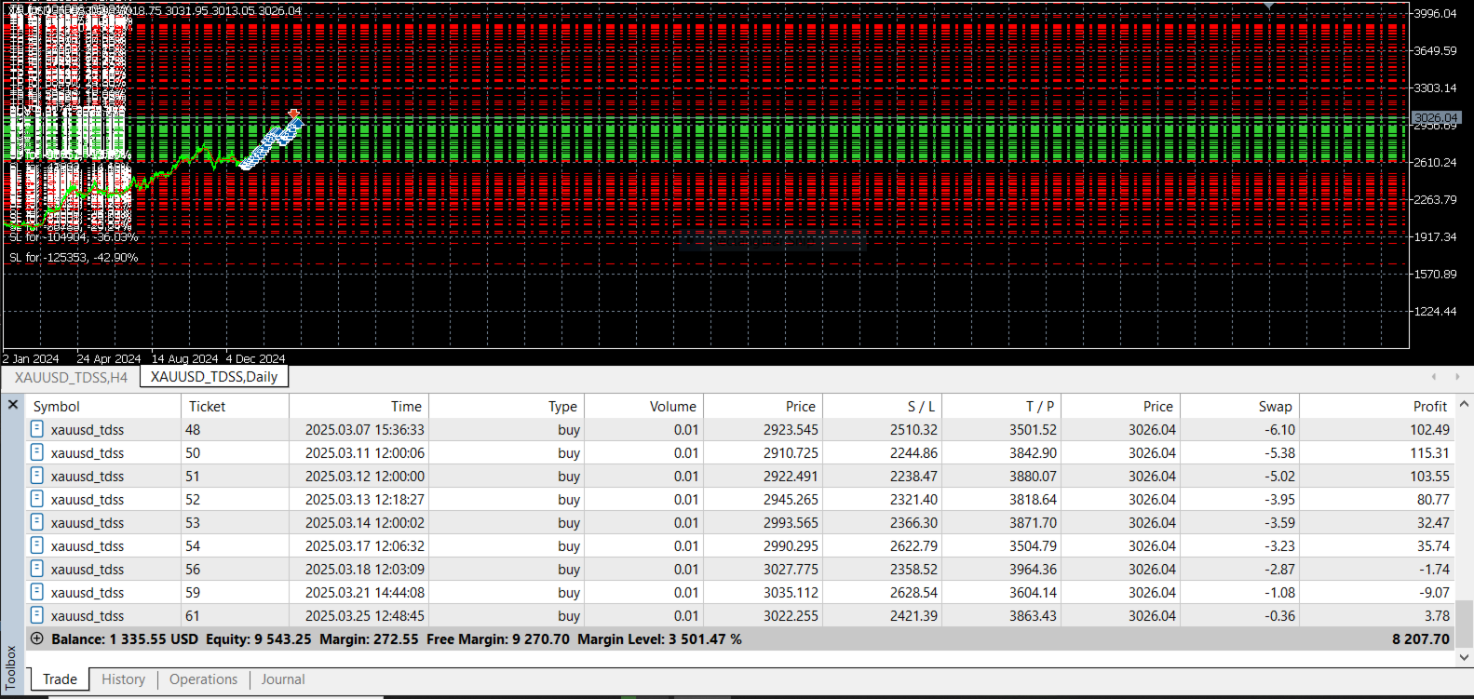Click the order icon for ticket 50

(37, 452)
